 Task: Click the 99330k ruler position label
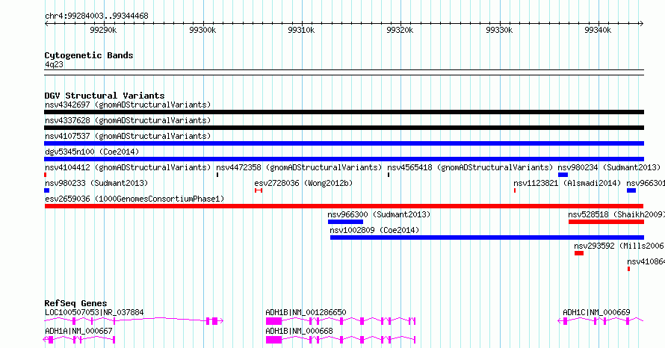pos(499,30)
